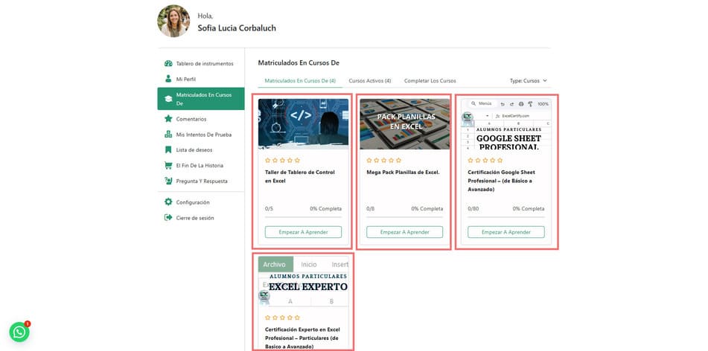Viewport: 708px width, 351px height.
Task: Open Excel Experto course thumbnail
Action: click(x=304, y=282)
